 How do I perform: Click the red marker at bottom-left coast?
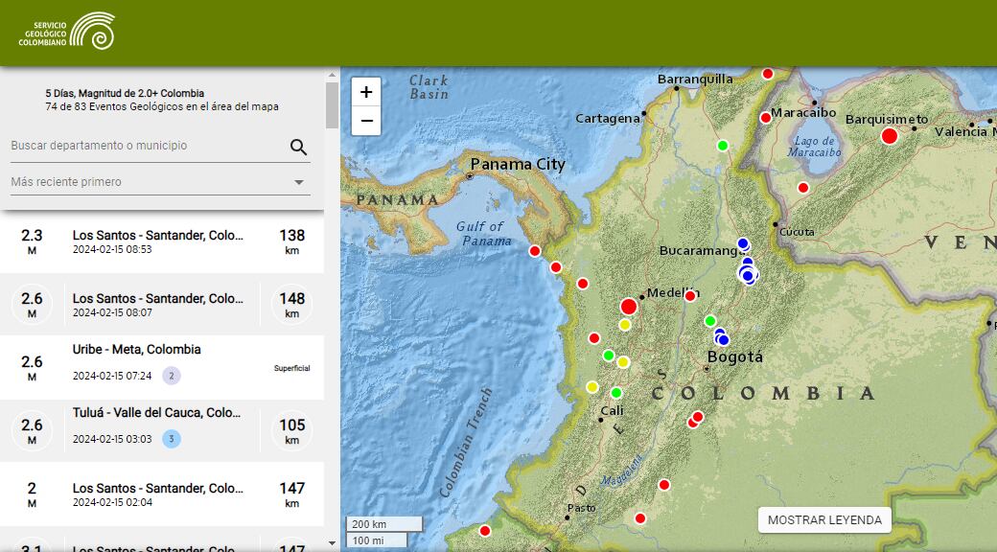click(x=485, y=531)
